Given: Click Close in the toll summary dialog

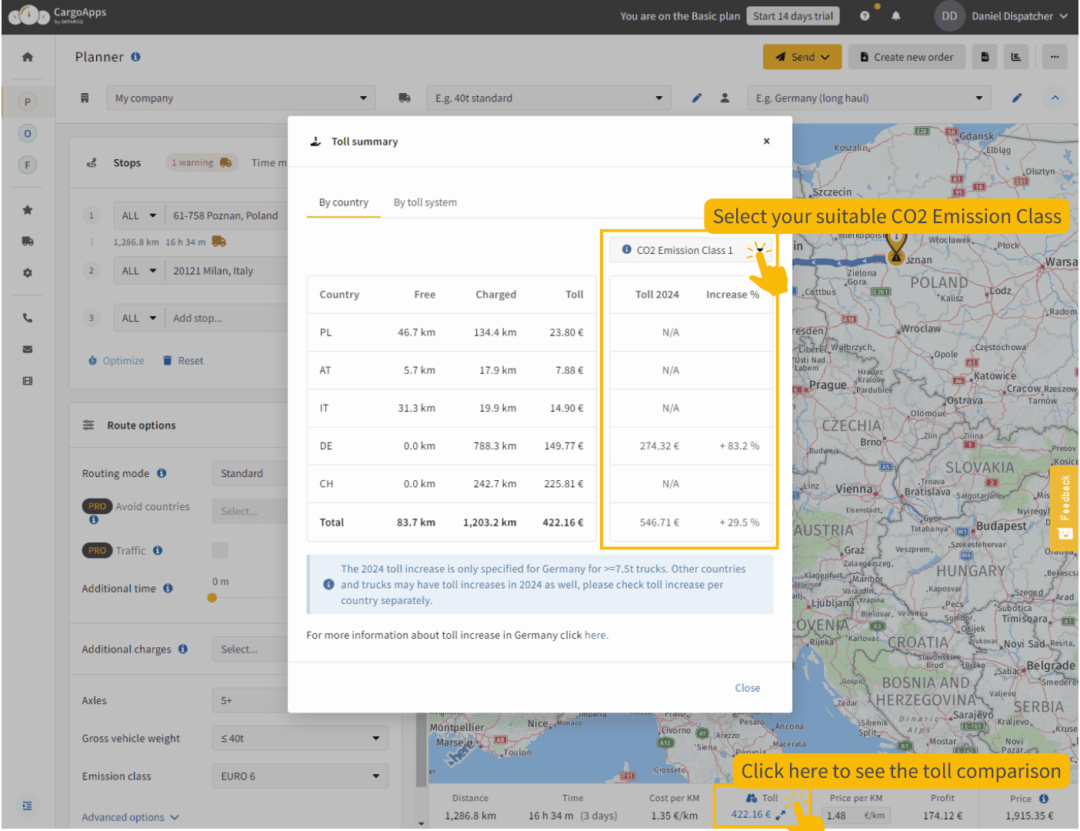Looking at the screenshot, I should pyautogui.click(x=747, y=688).
